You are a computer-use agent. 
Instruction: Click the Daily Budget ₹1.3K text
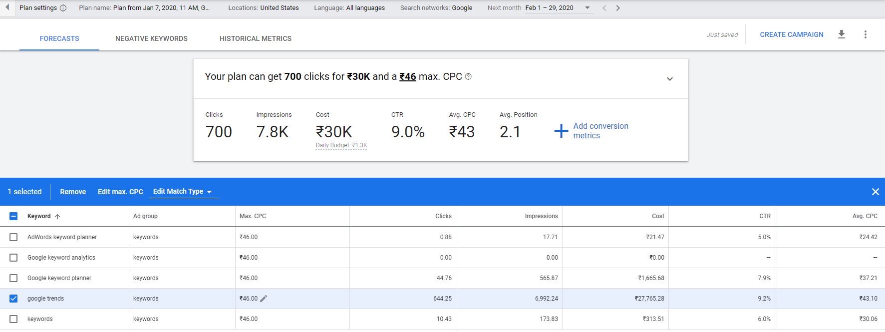[x=341, y=145]
